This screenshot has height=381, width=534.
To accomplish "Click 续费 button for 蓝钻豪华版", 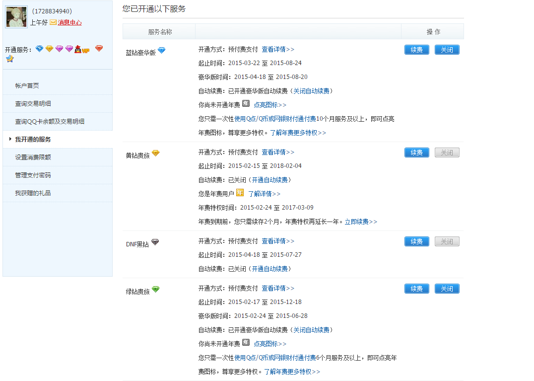I will coord(417,50).
